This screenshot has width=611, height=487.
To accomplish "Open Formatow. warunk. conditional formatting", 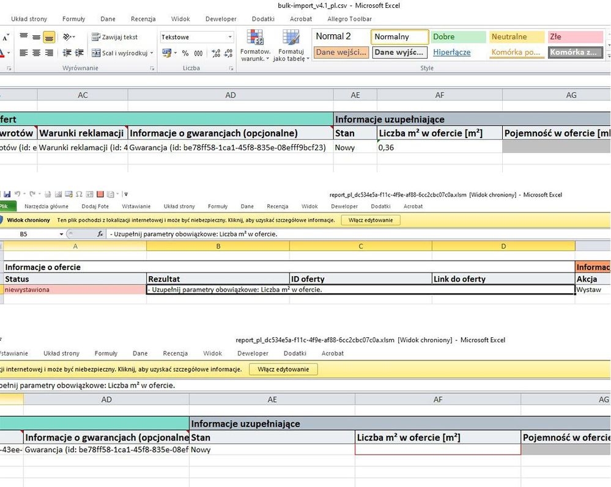I will (x=255, y=46).
